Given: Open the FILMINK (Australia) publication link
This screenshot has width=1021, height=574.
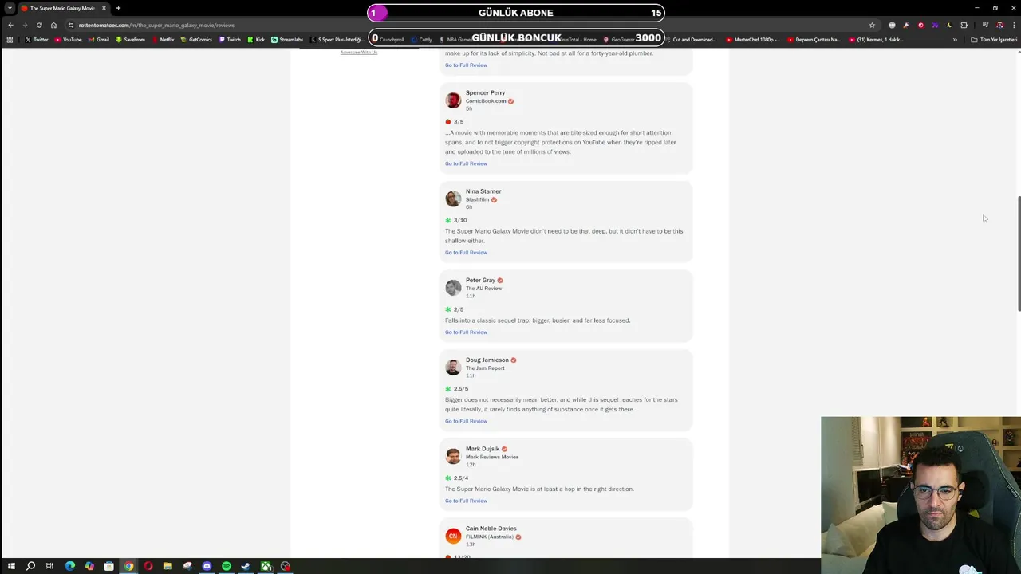Looking at the screenshot, I should click(489, 537).
